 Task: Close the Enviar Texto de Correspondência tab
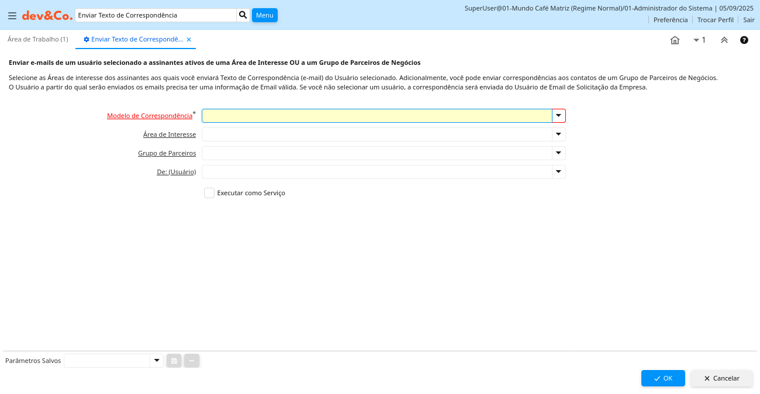[189, 40]
